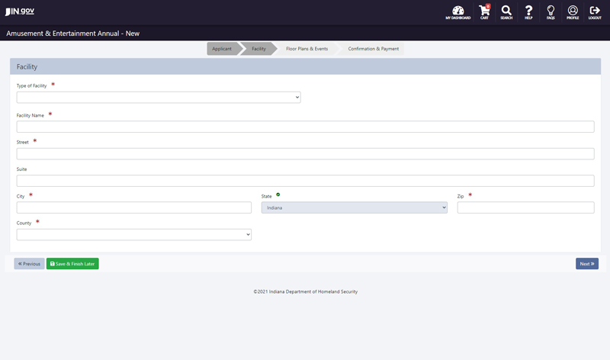Click into the Zip input field
610x360 pixels.
pyautogui.click(x=525, y=207)
